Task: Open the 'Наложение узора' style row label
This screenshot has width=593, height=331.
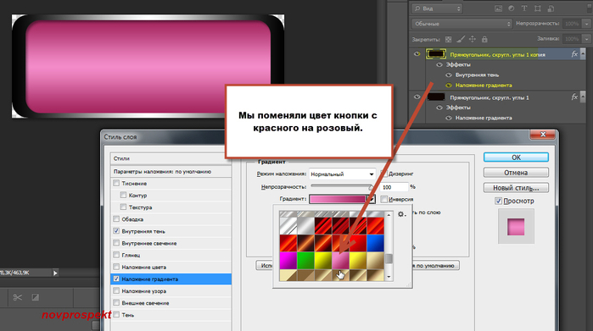Action: coord(143,291)
